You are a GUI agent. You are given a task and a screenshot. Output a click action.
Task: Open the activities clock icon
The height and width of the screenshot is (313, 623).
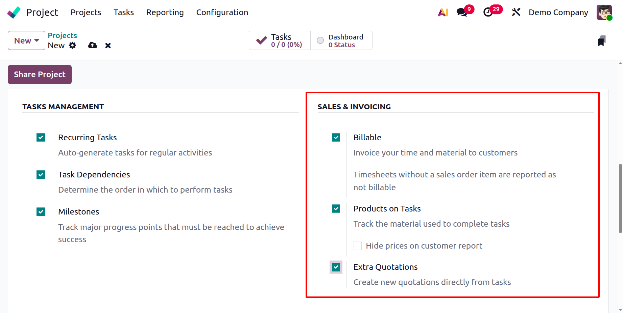488,12
